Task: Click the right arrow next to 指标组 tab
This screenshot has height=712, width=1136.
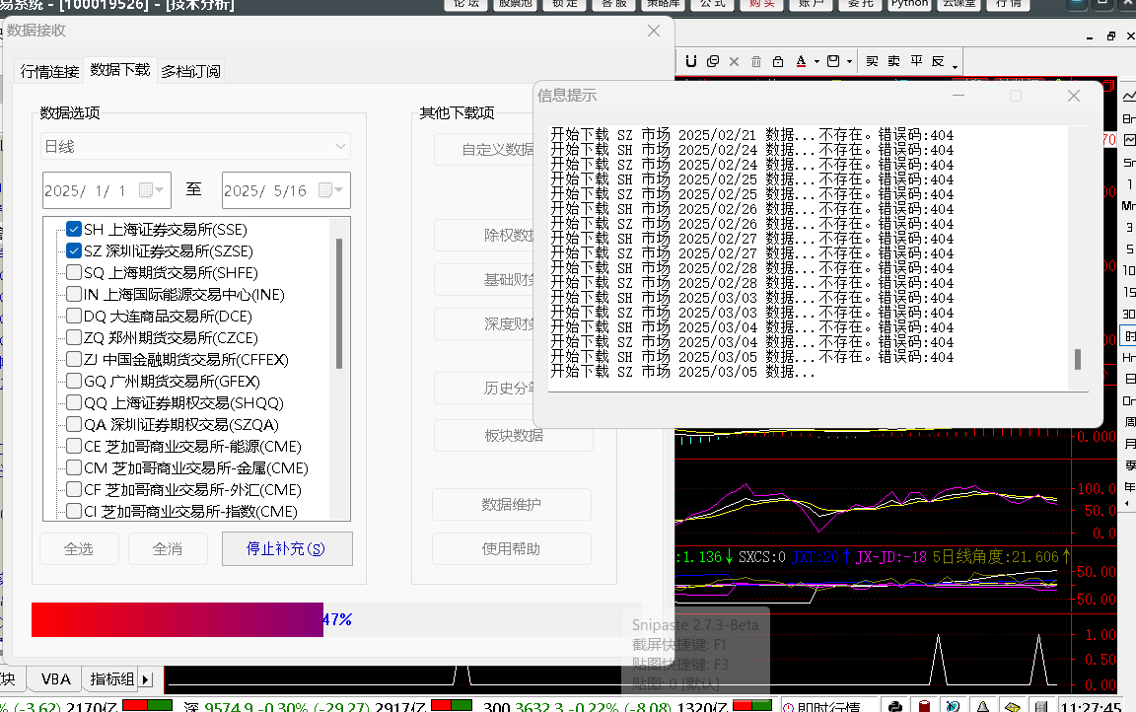Action: [x=146, y=679]
